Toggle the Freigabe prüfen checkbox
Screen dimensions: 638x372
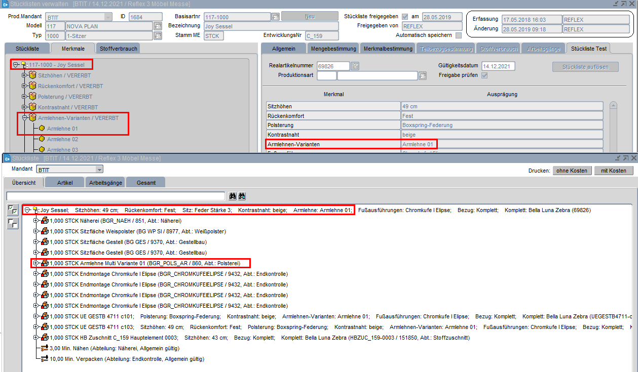tap(484, 75)
